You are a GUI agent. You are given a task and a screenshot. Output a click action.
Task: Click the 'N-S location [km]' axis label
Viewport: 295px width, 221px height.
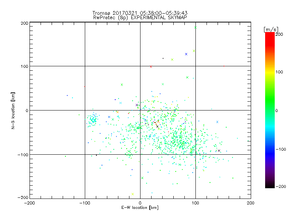coord(13,111)
